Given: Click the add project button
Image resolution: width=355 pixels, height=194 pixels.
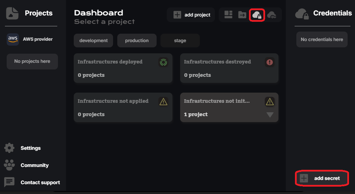Looking at the screenshot, I should pos(191,15).
